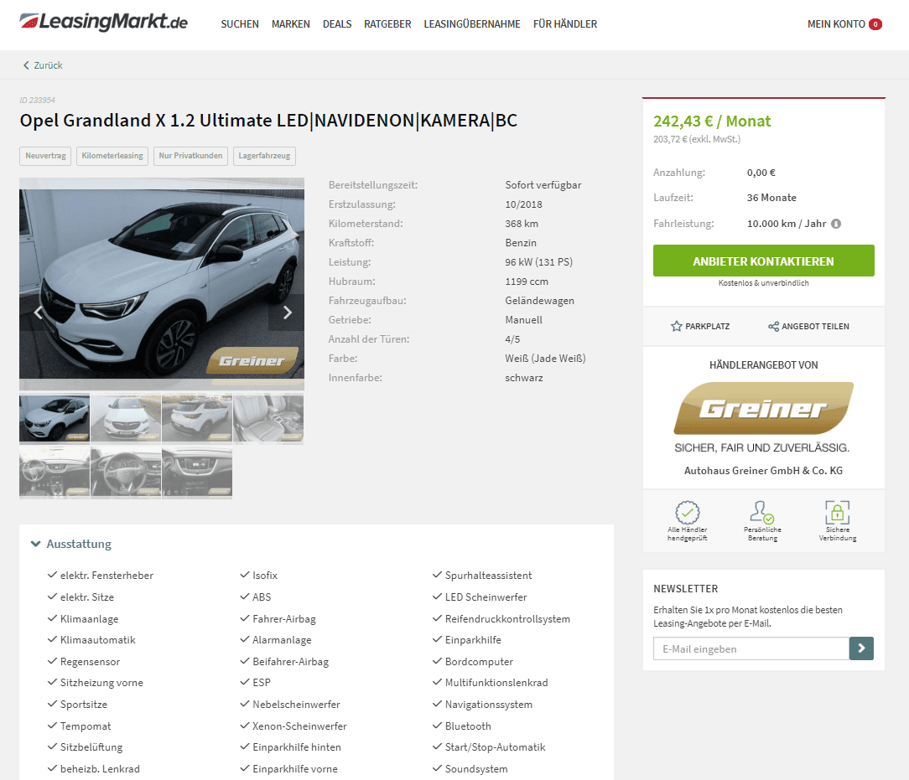This screenshot has height=780, width=909.
Task: Click the Nur Privatkunden tag
Action: 190,156
